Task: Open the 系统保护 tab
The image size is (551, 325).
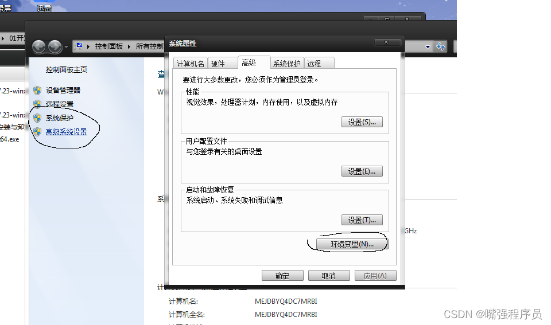Action: pos(287,64)
